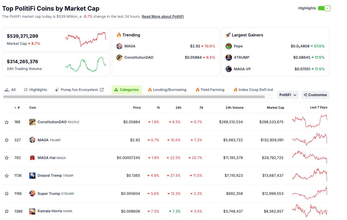Switch to the All tab
347x220 pixels.
[10, 90]
